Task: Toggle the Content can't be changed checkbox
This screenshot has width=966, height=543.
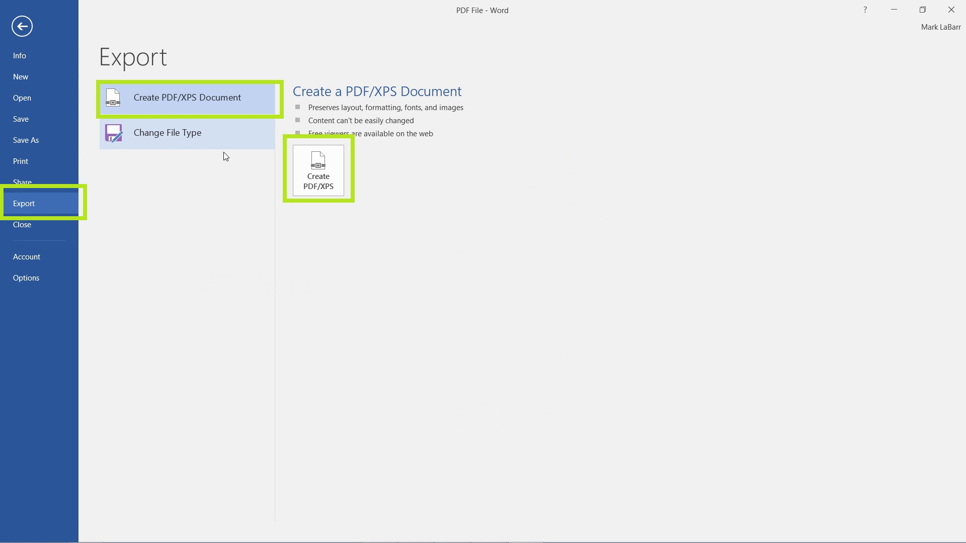Action: coord(298,120)
